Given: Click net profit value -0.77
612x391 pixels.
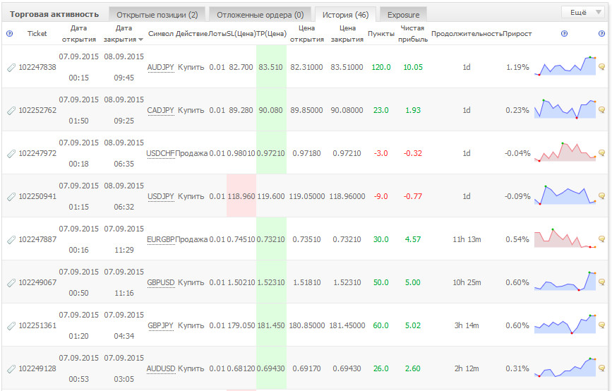Looking at the screenshot, I should point(413,196).
